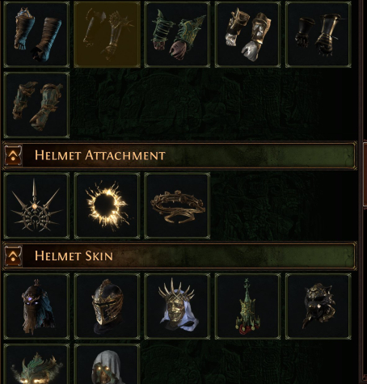The height and width of the screenshot is (384, 367).
Task: Choose the dark beast-head helmet skin
Action: [318, 306]
